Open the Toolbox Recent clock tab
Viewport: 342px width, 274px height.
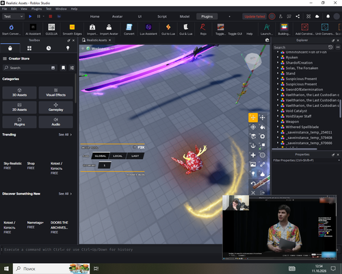point(49,48)
